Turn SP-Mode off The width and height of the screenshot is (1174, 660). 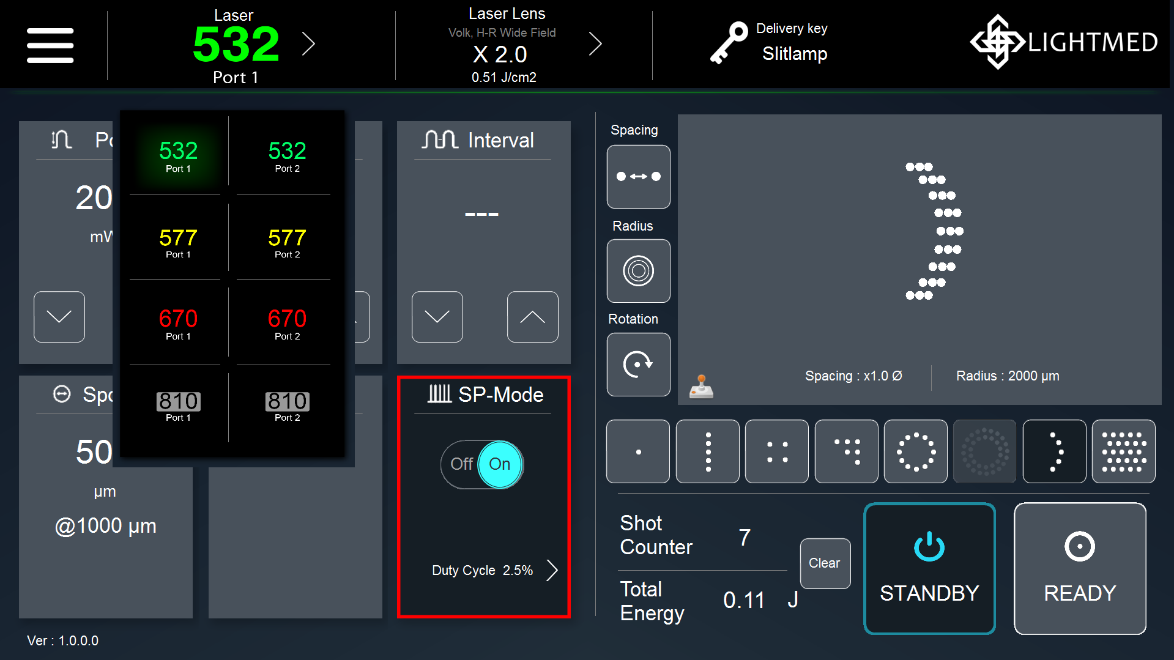(463, 464)
